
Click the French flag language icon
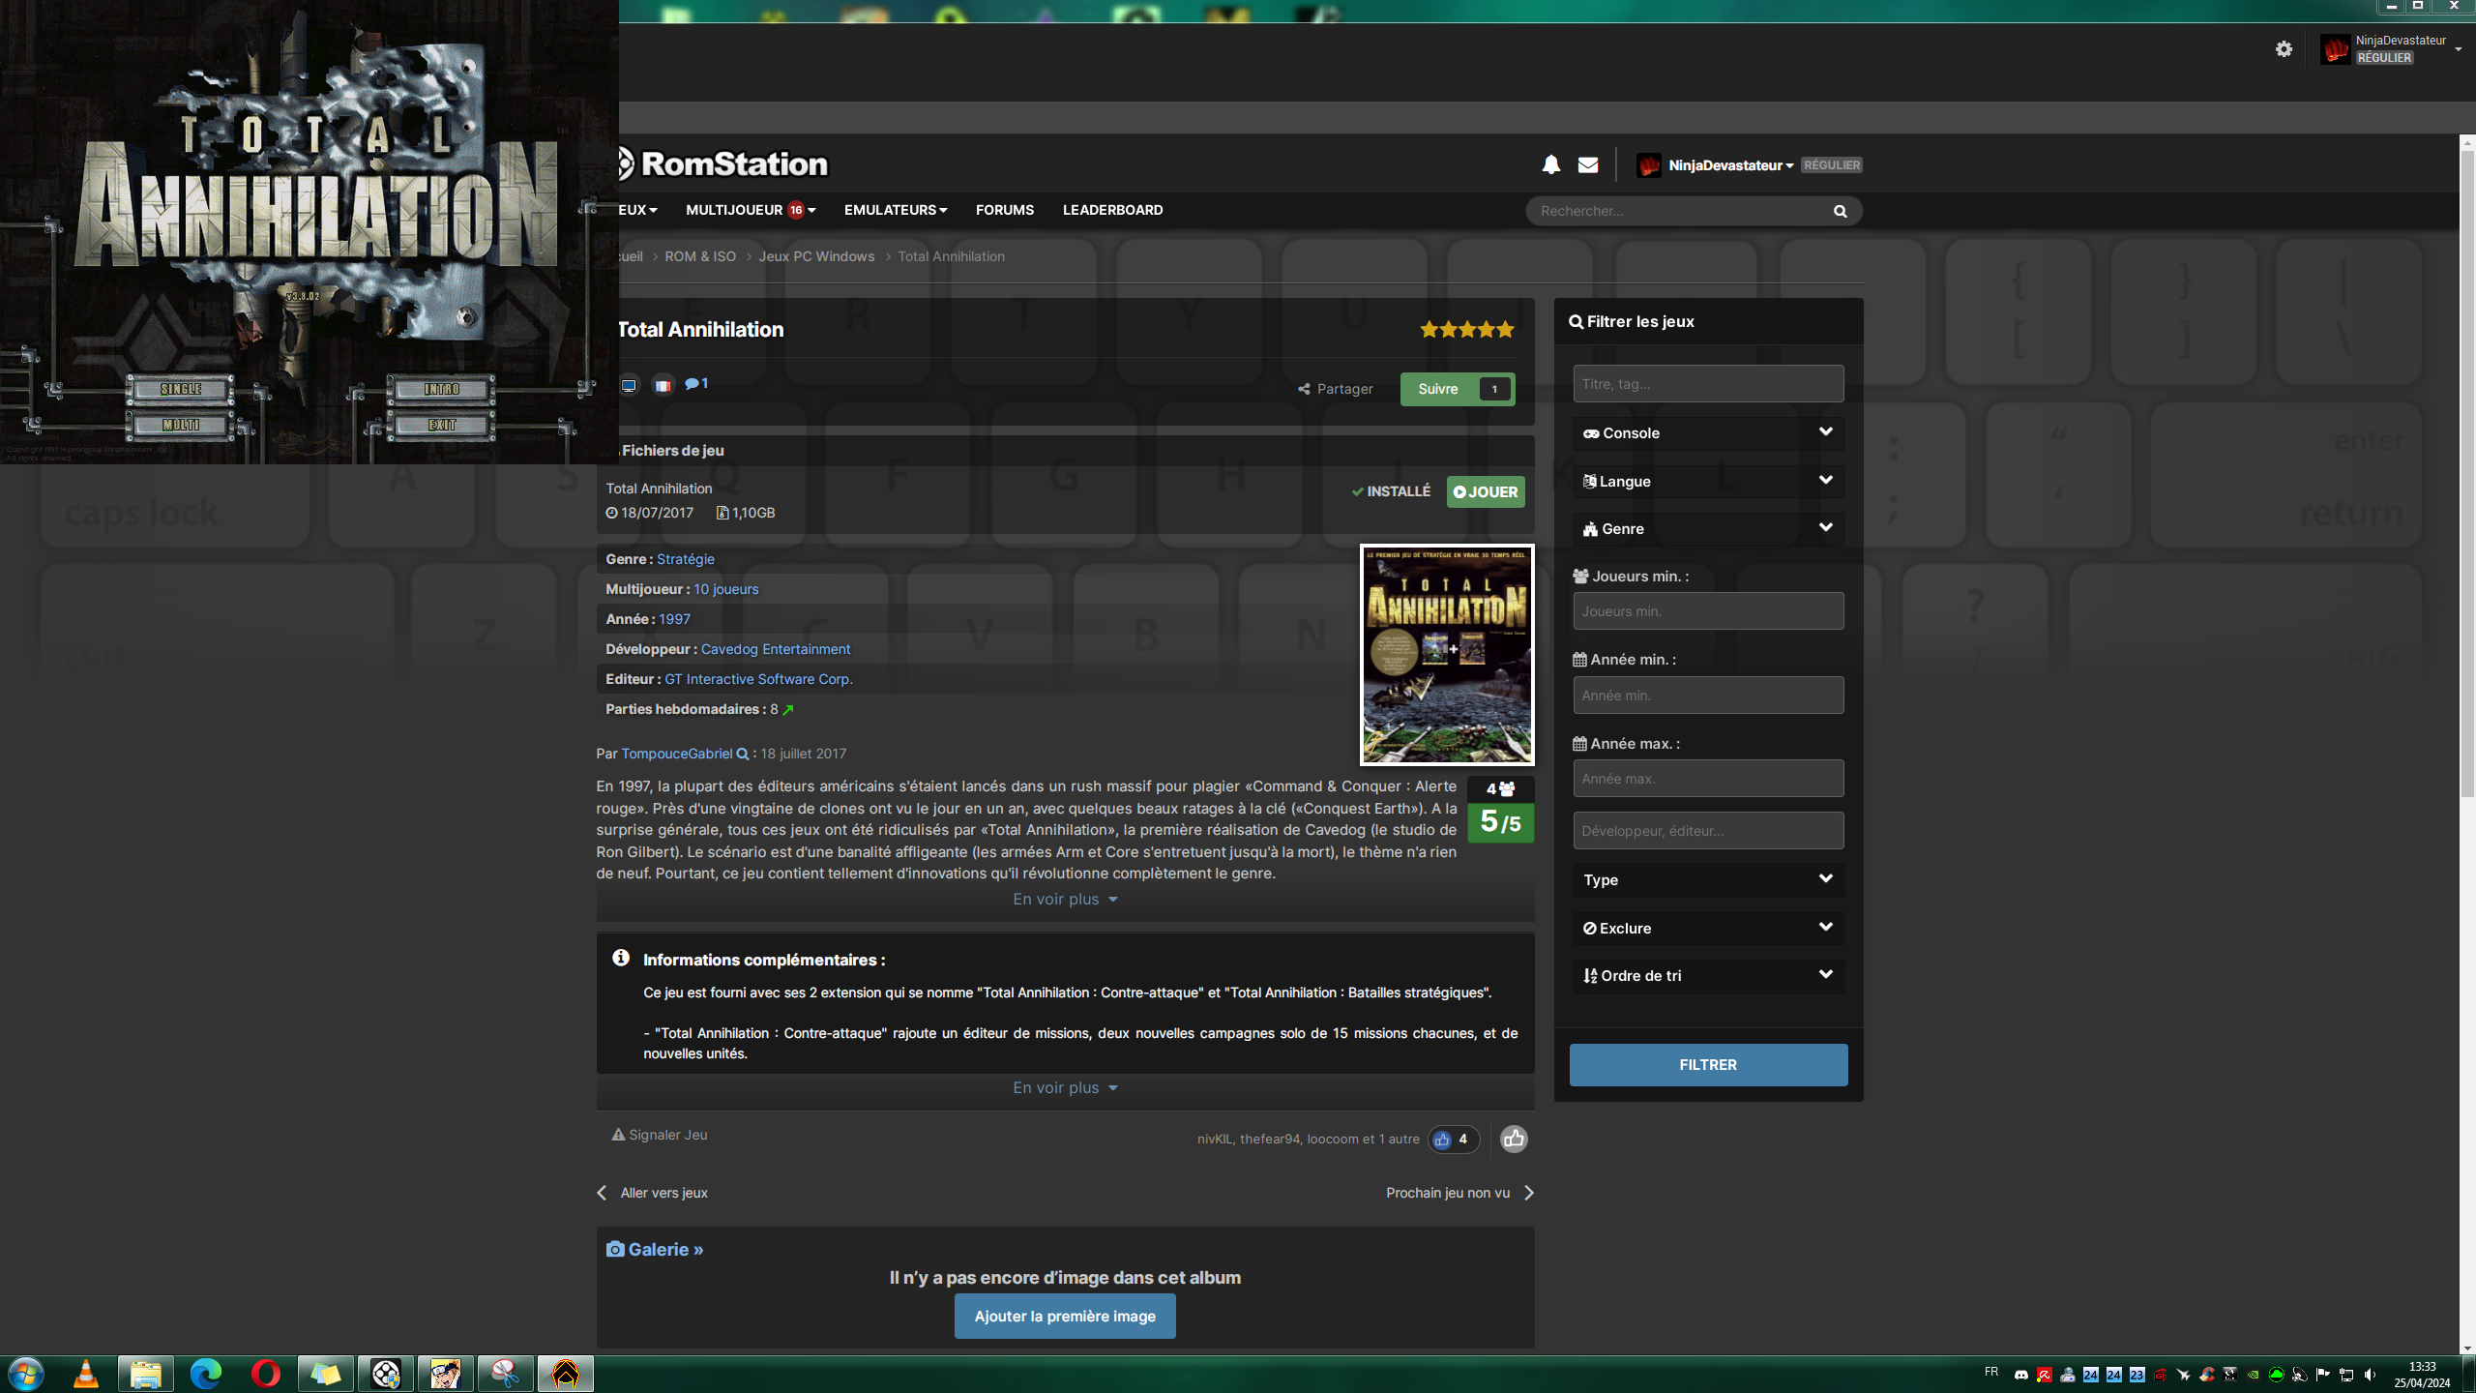663,386
